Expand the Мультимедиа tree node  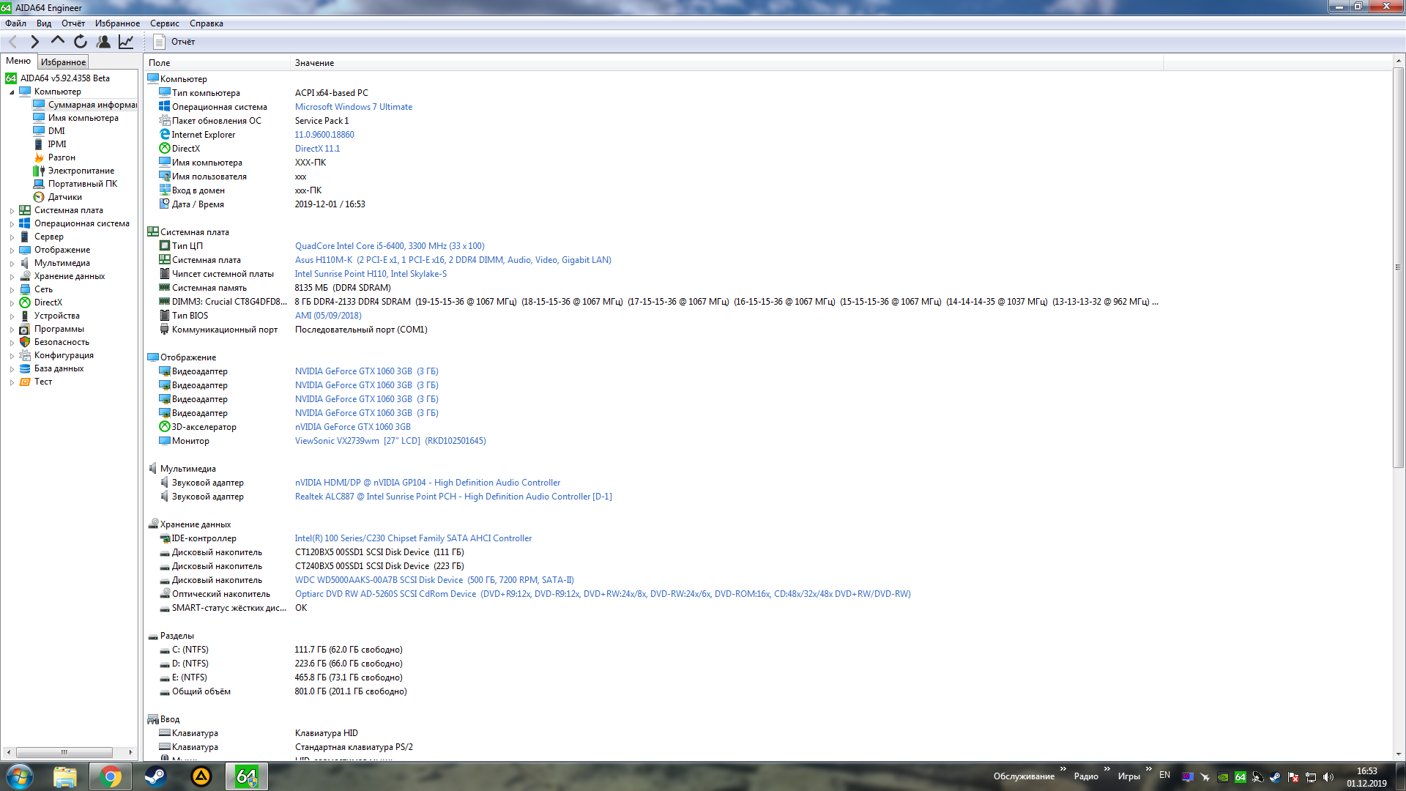tap(12, 264)
